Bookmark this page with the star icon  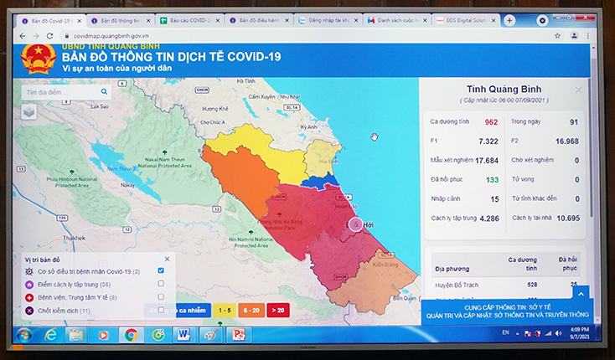tap(557, 36)
